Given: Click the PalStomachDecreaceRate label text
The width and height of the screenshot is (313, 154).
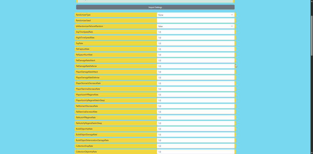Looking at the screenshot, I should (x=87, y=106).
